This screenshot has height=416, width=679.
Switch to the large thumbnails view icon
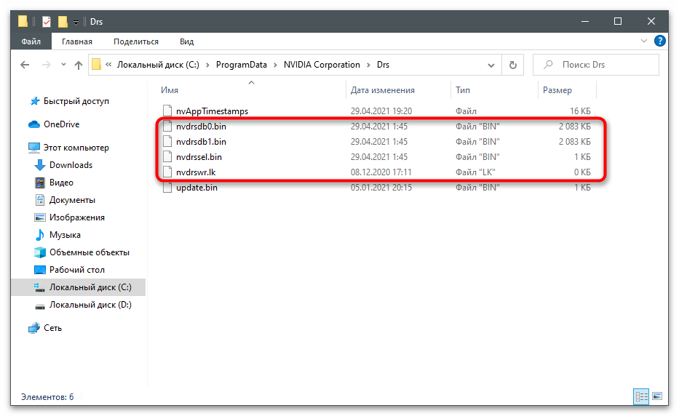(x=657, y=397)
